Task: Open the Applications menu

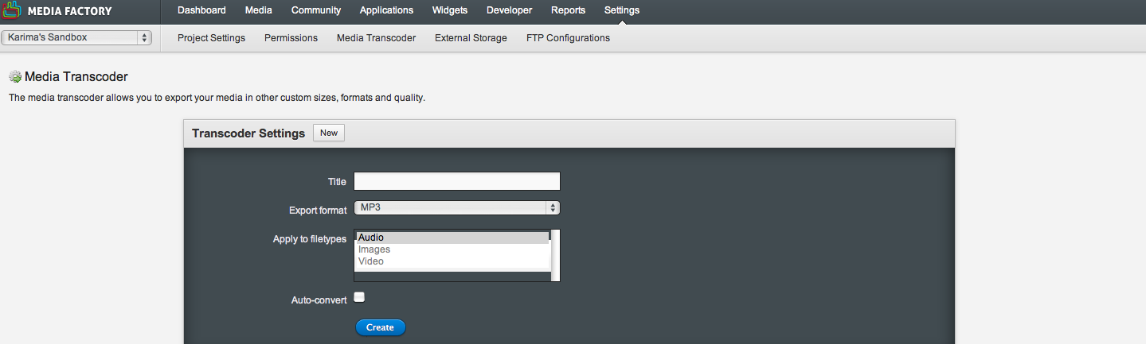Action: coord(386,10)
